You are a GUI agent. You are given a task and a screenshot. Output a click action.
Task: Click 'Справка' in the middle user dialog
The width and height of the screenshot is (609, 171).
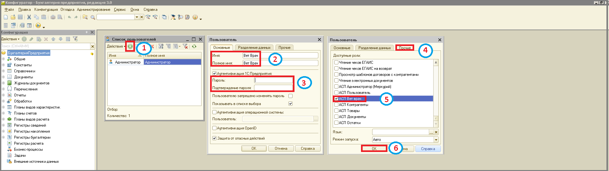(x=308, y=148)
